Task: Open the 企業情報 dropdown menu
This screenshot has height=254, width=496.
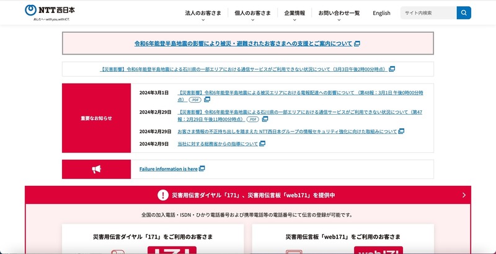Action: (294, 13)
